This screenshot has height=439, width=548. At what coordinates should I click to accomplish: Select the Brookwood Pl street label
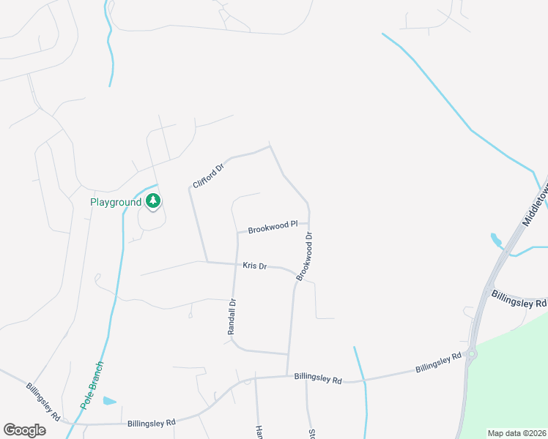(x=273, y=227)
